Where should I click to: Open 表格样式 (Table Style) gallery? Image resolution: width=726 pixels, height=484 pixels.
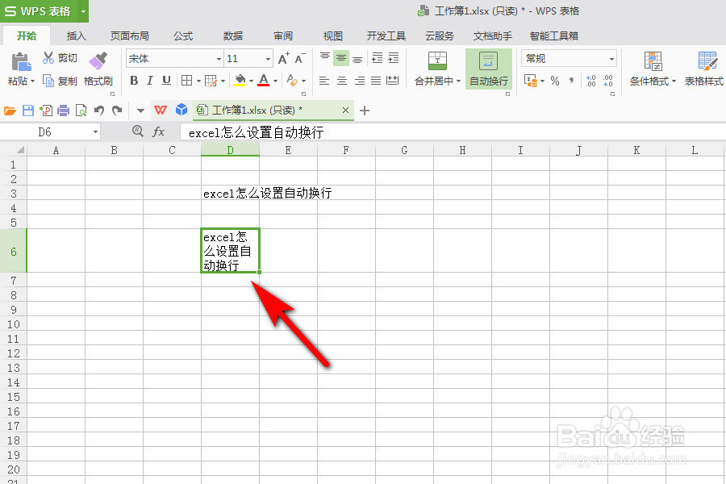tap(706, 71)
